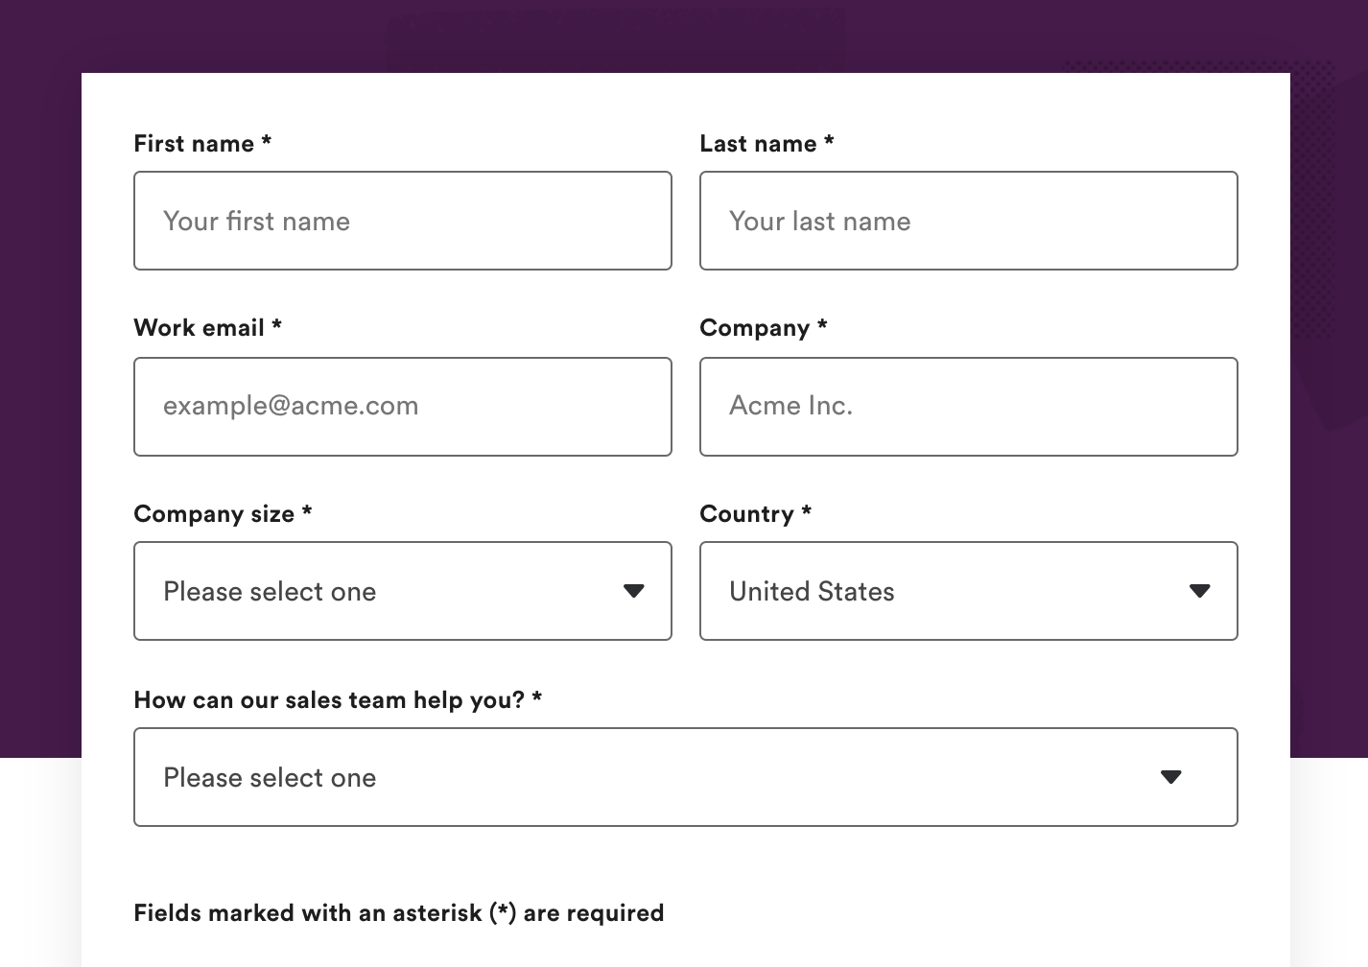Screen dimensions: 1368x967
Task: Click the First name label
Action: click(x=201, y=143)
